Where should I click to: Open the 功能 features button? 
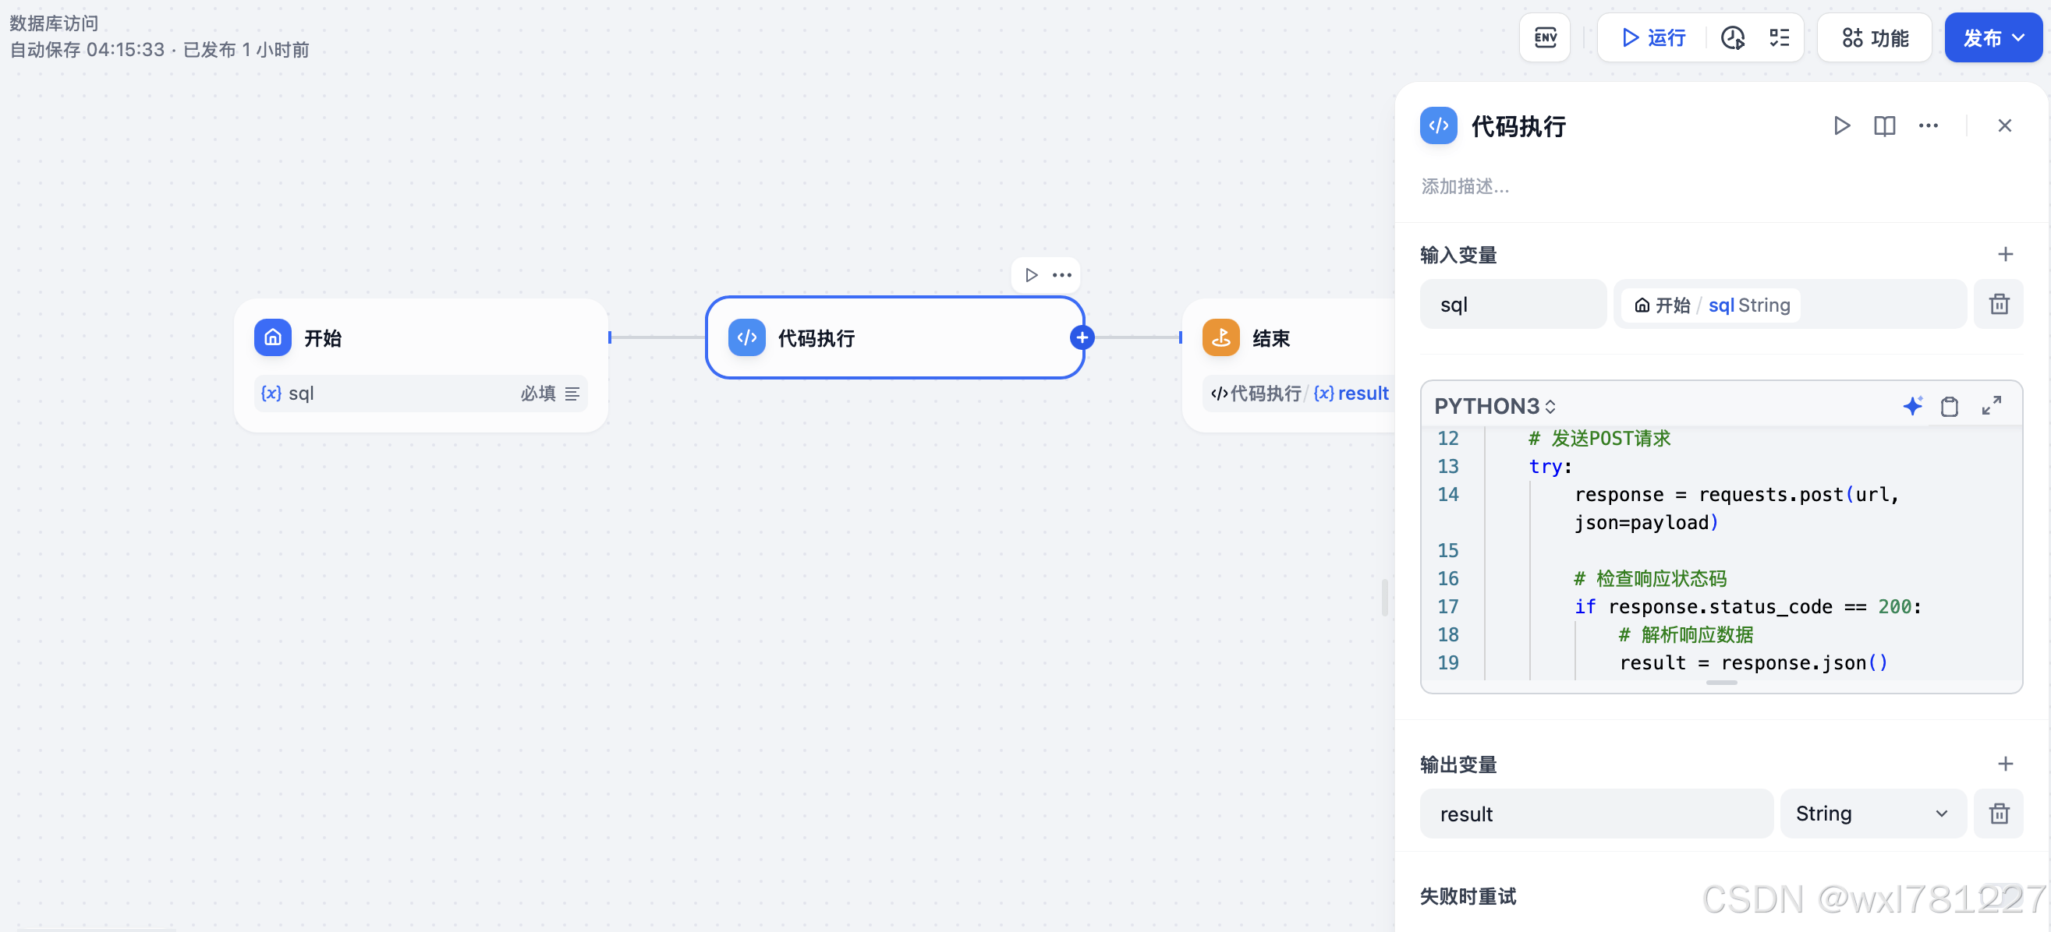1874,37
